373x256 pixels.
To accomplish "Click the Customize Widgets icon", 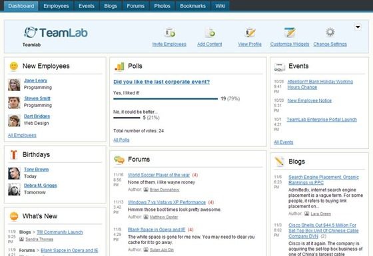I will coord(290,33).
